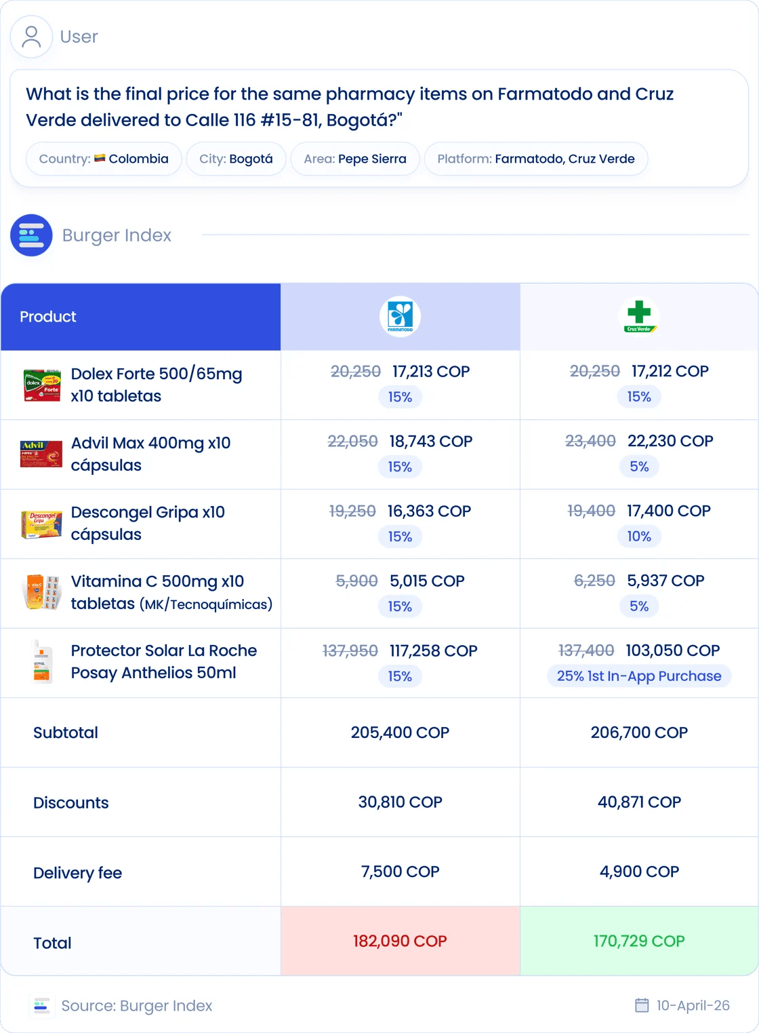Click the Colombia flag icon
This screenshot has height=1033, width=759.
pyautogui.click(x=100, y=159)
